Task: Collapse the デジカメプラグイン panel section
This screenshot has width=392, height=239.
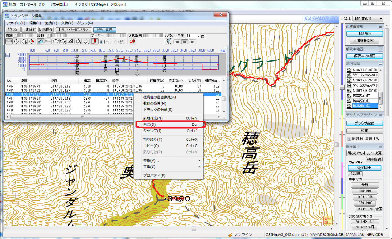Action: (x=380, y=114)
